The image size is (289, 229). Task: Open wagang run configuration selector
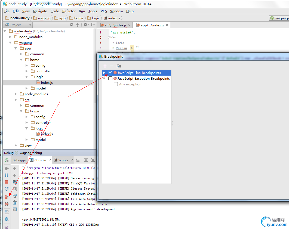point(279,18)
